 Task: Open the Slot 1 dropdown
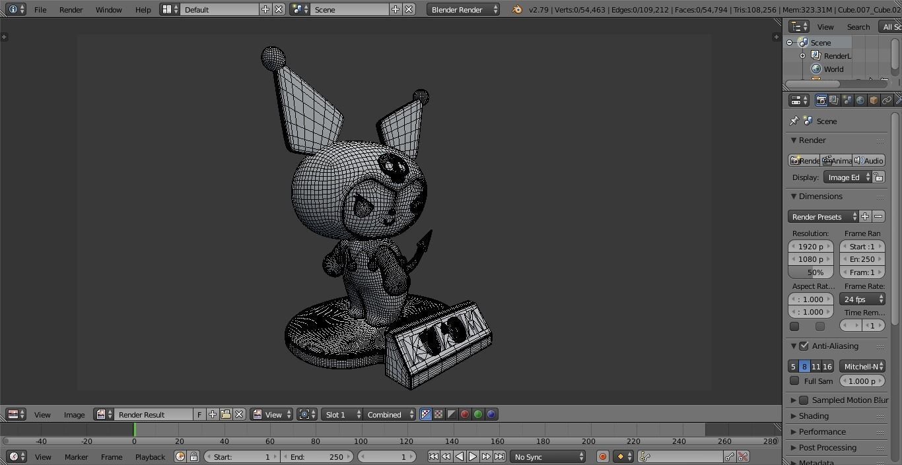click(341, 414)
